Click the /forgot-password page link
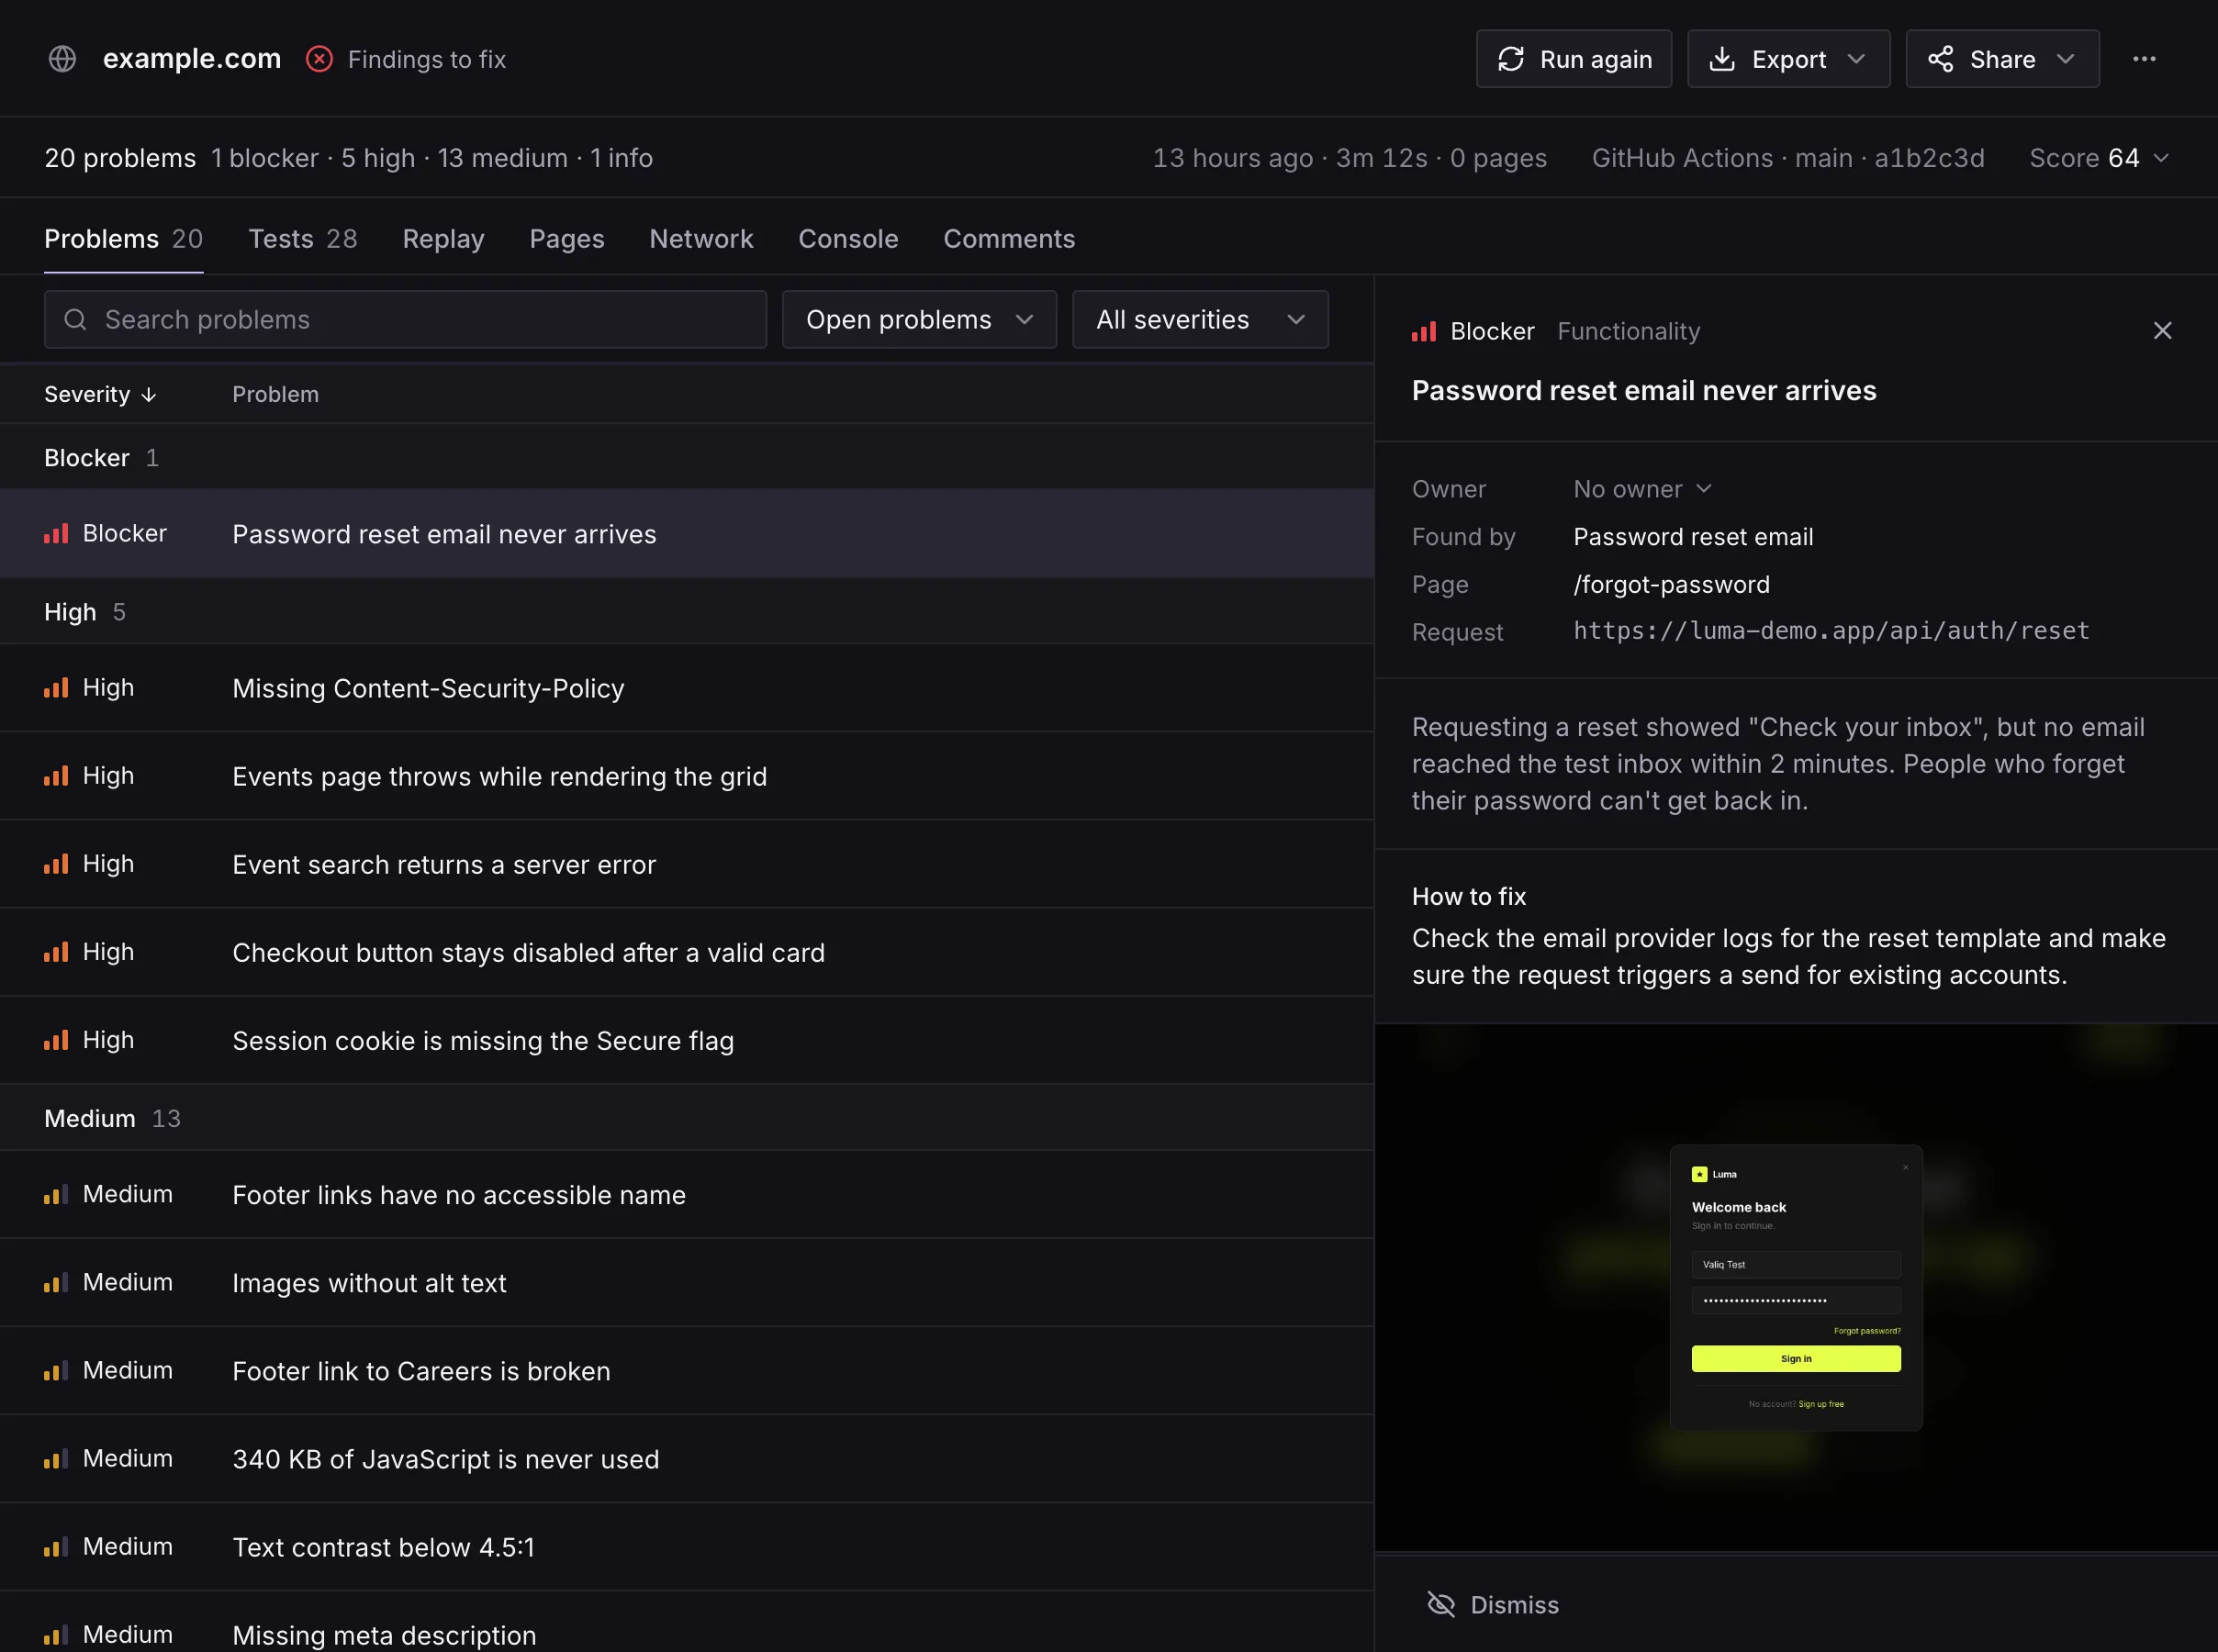 1671,585
